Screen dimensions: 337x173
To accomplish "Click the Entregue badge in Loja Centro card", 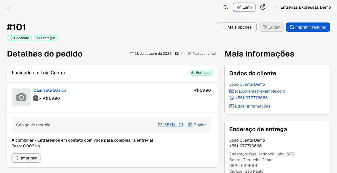I will [x=201, y=73].
